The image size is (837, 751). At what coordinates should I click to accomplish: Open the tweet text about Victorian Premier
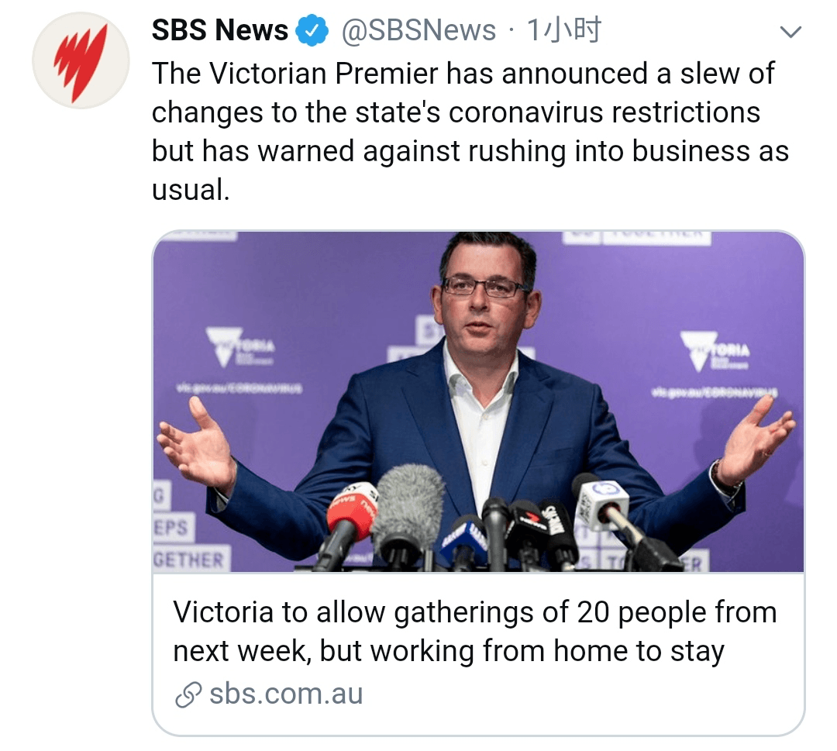[x=470, y=131]
